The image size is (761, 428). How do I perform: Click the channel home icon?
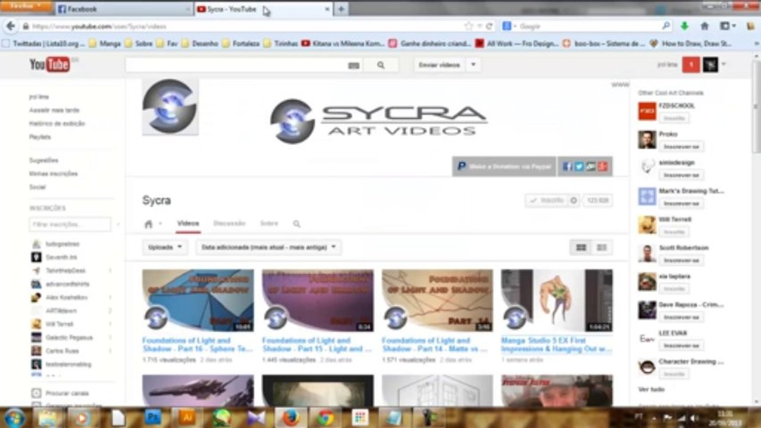pyautogui.click(x=149, y=224)
